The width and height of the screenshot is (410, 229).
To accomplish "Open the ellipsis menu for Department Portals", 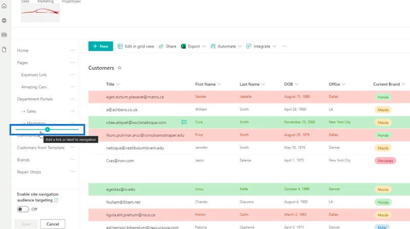I will pyautogui.click(x=72, y=99).
